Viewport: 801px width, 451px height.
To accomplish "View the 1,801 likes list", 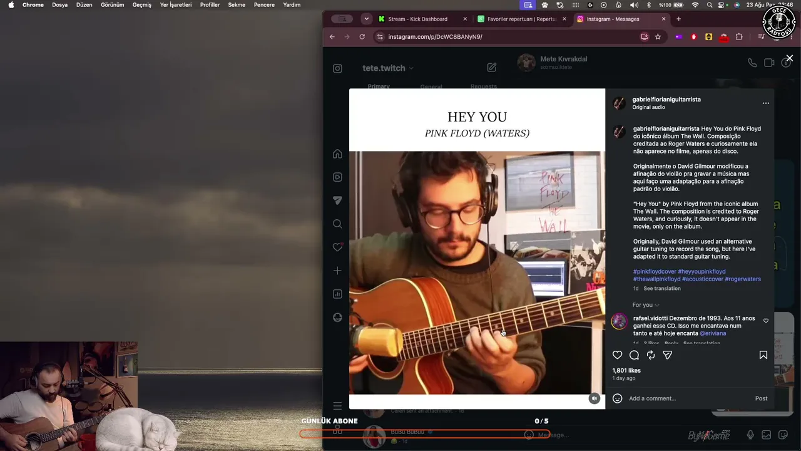I will (626, 371).
